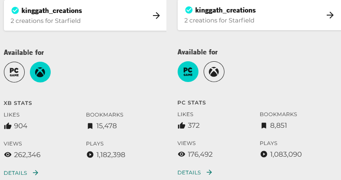This screenshot has height=180, width=341.
Task: Click the verified checkmark on right creator card
Action: click(x=189, y=10)
